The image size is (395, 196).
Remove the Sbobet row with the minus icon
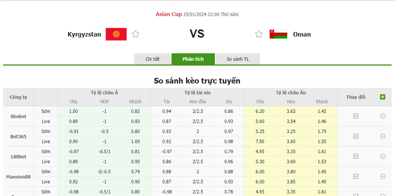[x=383, y=116]
